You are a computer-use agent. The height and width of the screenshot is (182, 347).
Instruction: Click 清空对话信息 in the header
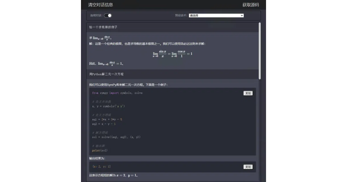tap(101, 5)
